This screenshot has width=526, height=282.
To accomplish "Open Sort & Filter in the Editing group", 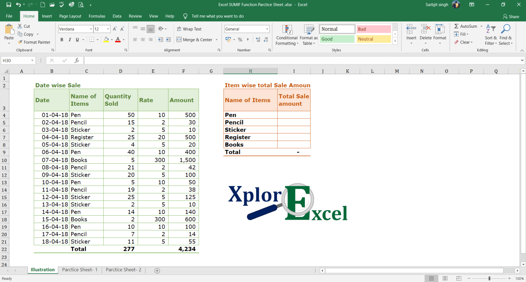I will [x=490, y=35].
